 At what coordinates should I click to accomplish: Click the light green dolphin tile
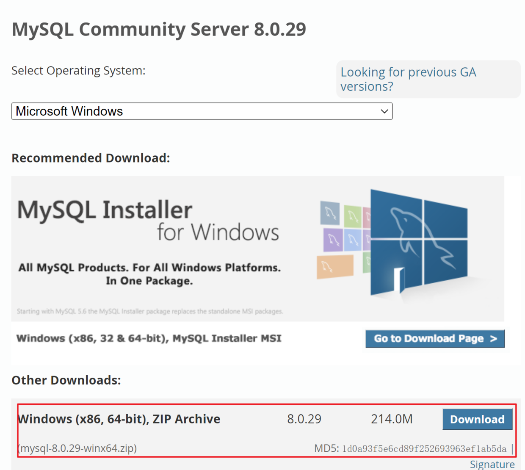[352, 216]
